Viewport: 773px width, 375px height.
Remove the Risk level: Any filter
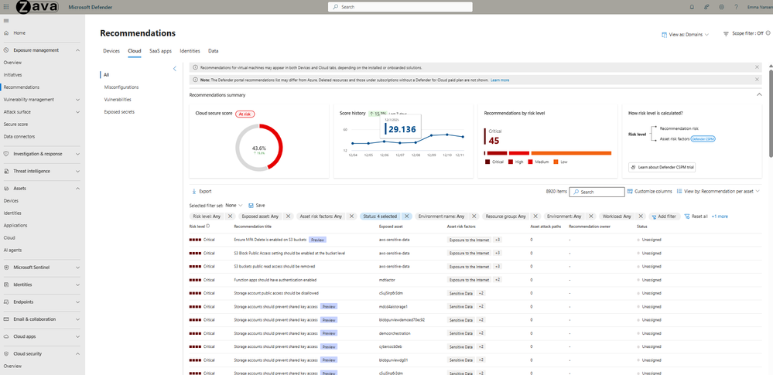point(230,216)
